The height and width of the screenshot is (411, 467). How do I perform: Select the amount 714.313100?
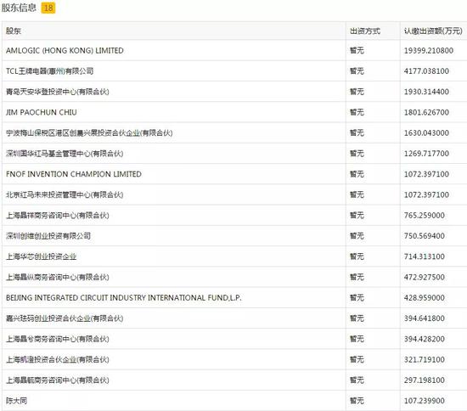point(424,256)
